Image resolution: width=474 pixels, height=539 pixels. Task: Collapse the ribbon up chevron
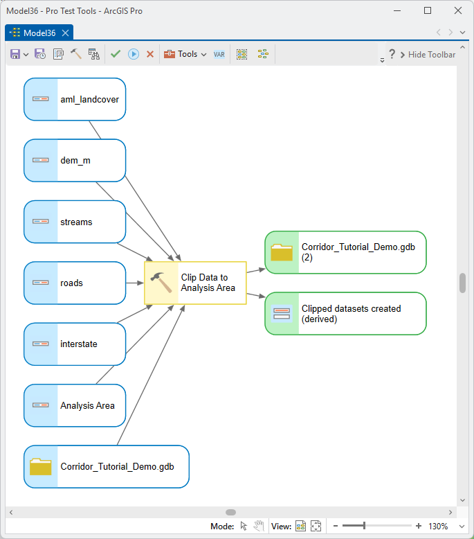coord(462,47)
